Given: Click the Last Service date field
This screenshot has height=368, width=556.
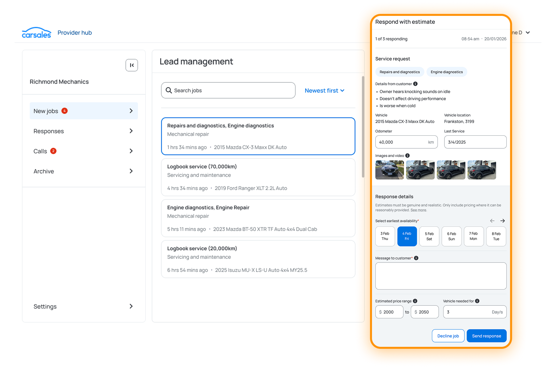Looking at the screenshot, I should tap(475, 142).
